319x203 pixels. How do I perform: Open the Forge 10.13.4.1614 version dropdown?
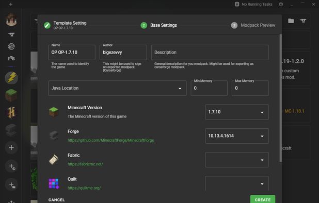coord(237,136)
